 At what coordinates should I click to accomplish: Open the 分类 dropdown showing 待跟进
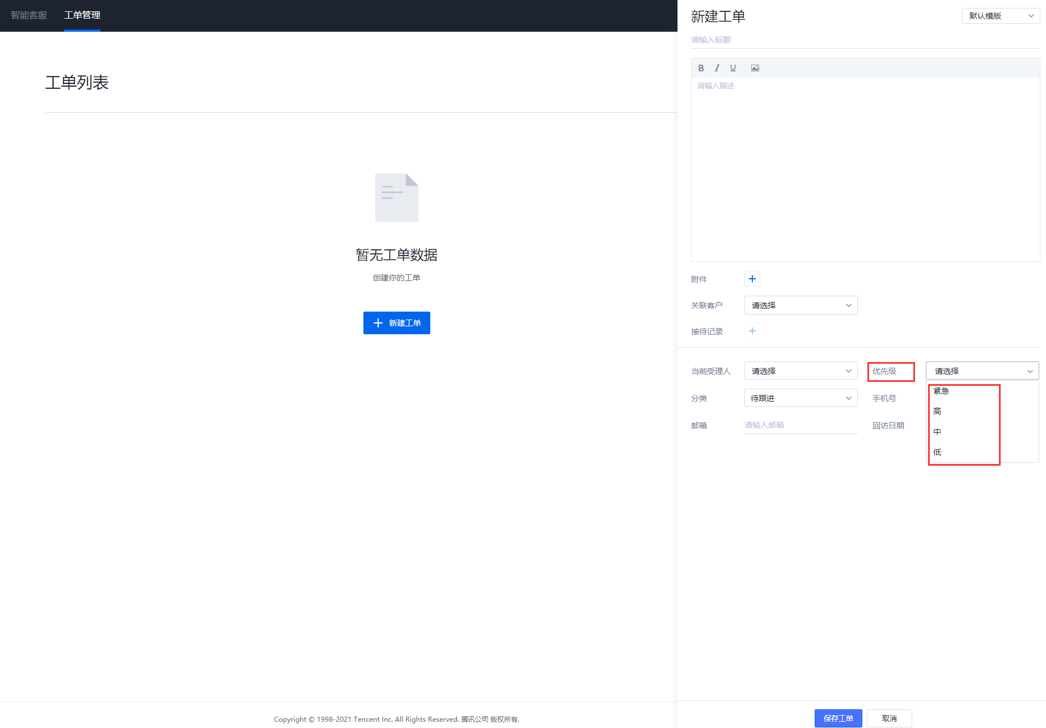coord(801,398)
